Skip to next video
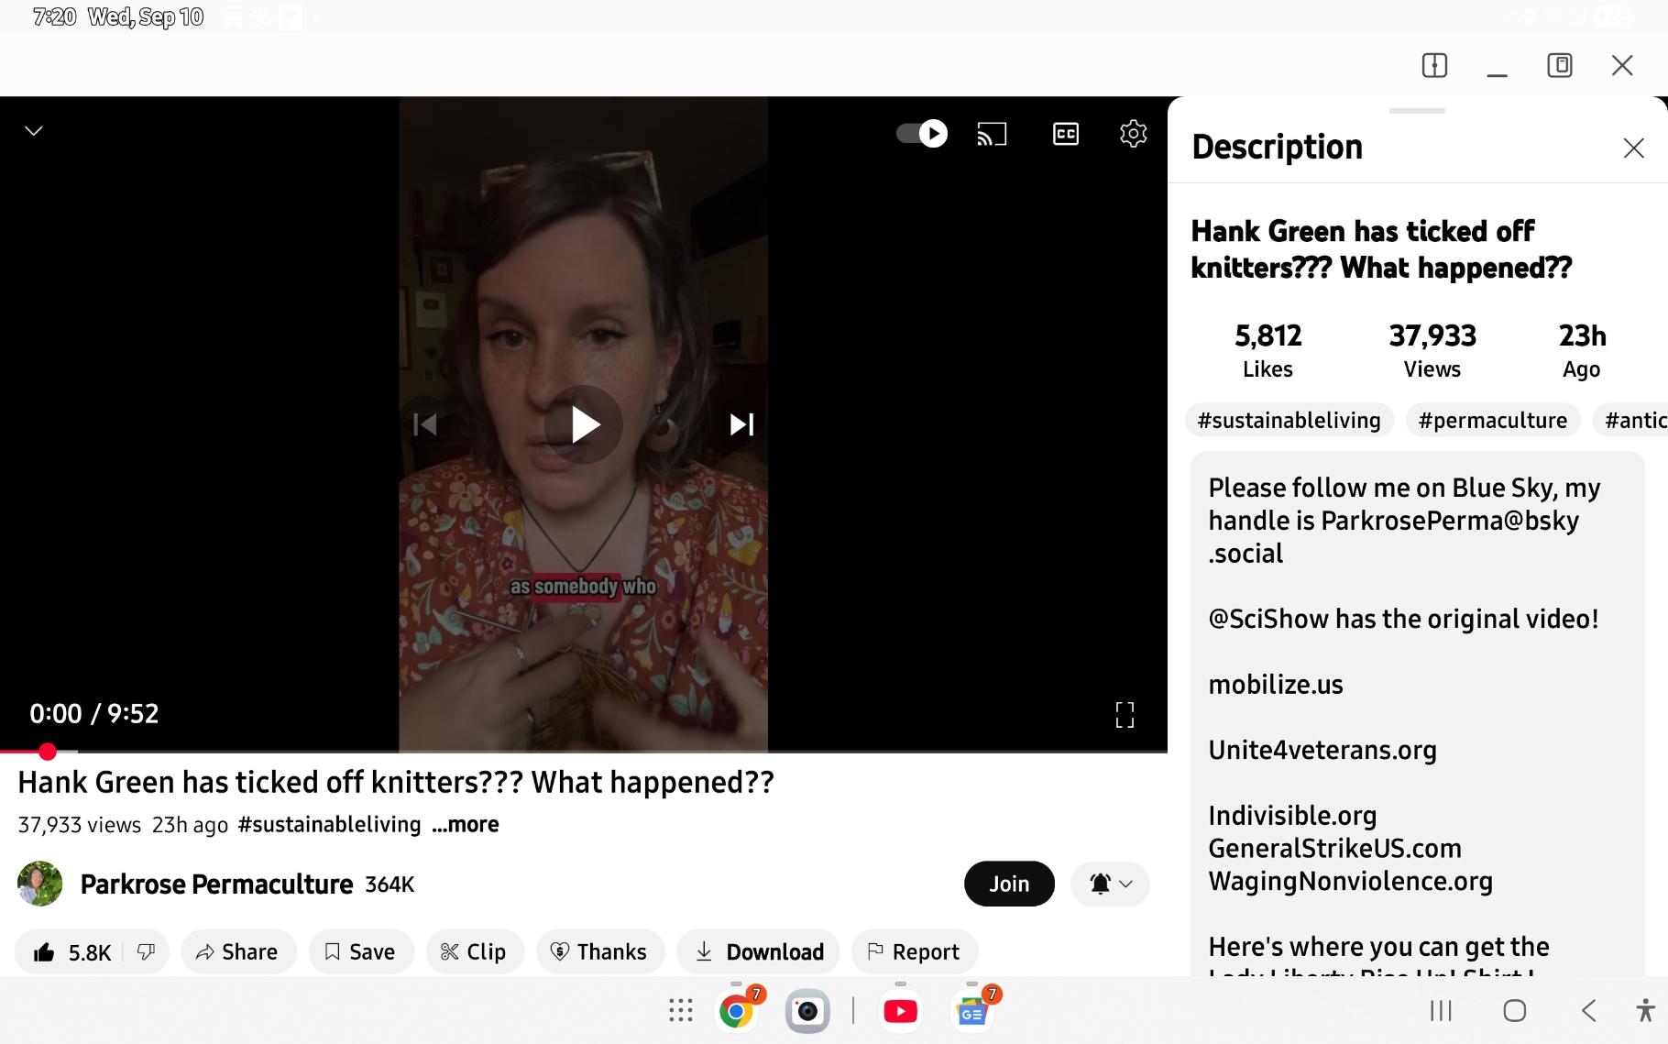 741,424
